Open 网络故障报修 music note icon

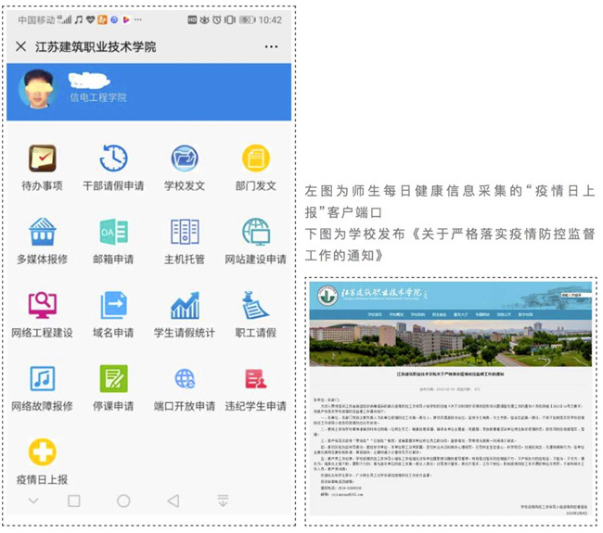43,378
